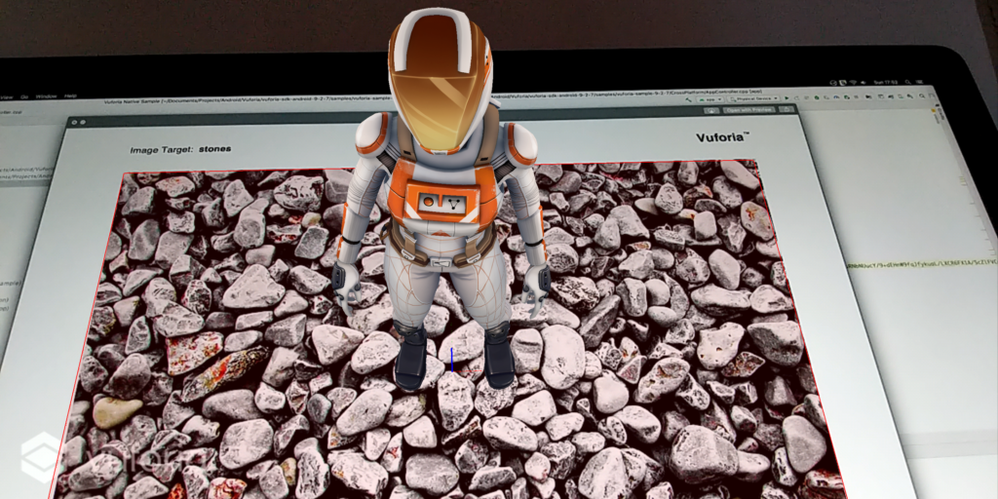Click the Vuforia Native Sample window title
This screenshot has width=998, height=499.
(x=133, y=101)
